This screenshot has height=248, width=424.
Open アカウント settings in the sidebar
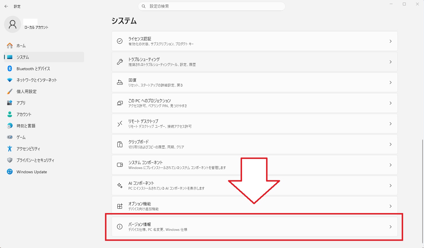44,114
